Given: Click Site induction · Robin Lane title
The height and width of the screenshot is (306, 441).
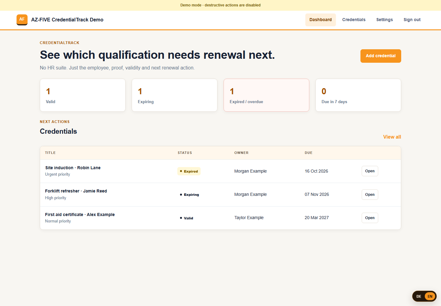Looking at the screenshot, I should click(73, 168).
